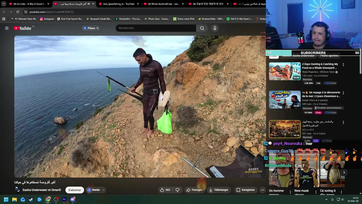Click the main video player
362x204 pixels.
click(140, 107)
